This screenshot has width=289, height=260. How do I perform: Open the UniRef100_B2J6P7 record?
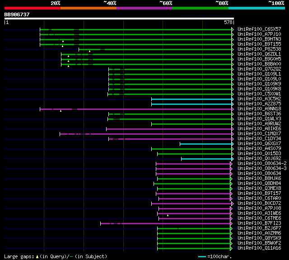(259, 228)
